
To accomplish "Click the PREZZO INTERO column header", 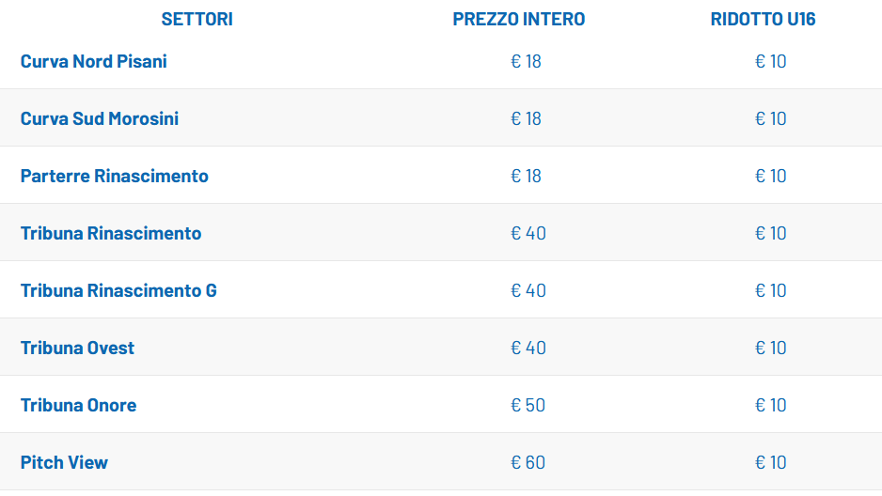I will (x=518, y=20).
